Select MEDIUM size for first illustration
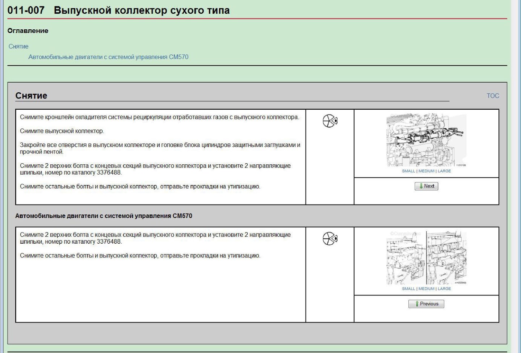Screen dimensions: 521x353 [x=427, y=171]
